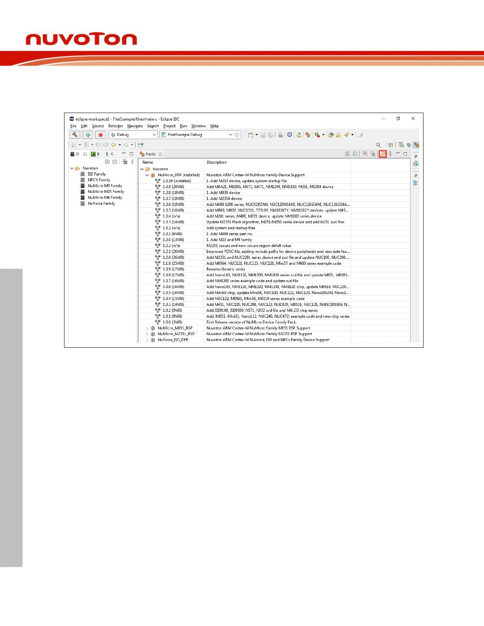Minimize the Packs view panel
The image size is (484, 626).
coord(398,154)
